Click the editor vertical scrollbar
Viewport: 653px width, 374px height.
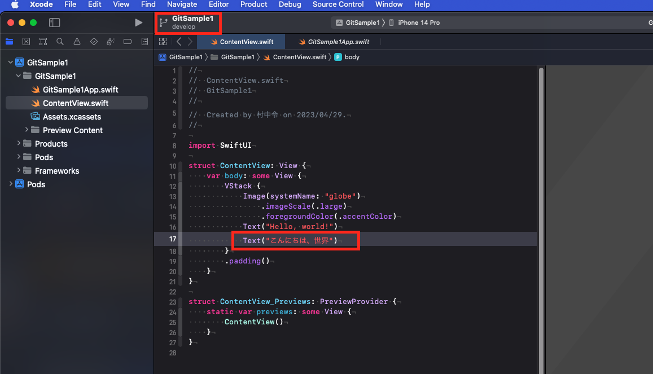[541, 221]
